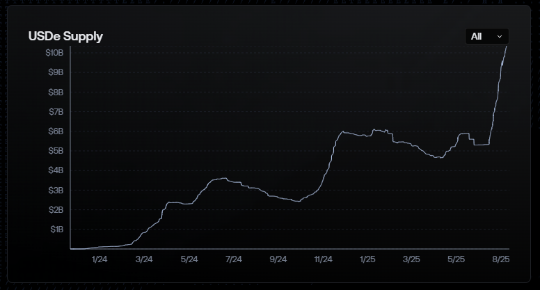Click the $1B y-axis label
This screenshot has width=540, height=290.
(x=56, y=229)
